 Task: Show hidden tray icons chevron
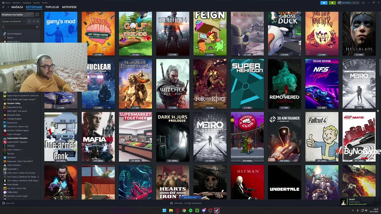(x=353, y=210)
